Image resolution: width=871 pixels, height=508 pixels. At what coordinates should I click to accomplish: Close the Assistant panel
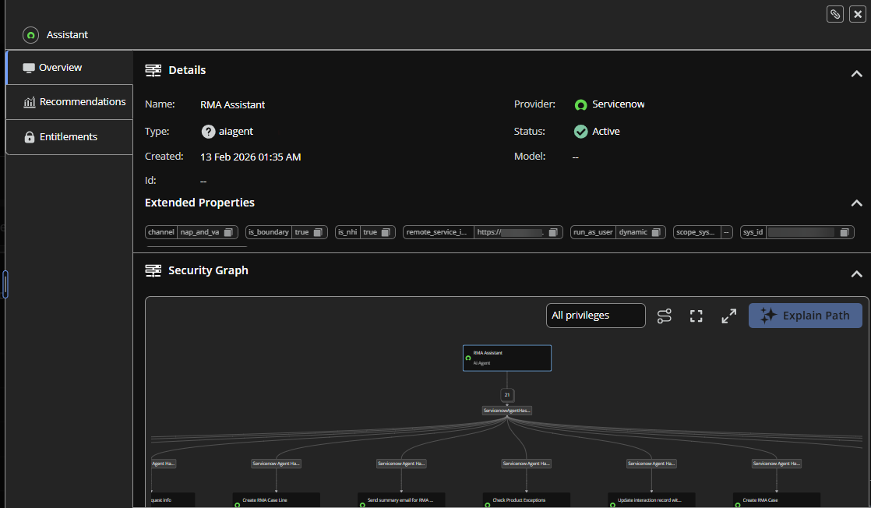(x=858, y=14)
